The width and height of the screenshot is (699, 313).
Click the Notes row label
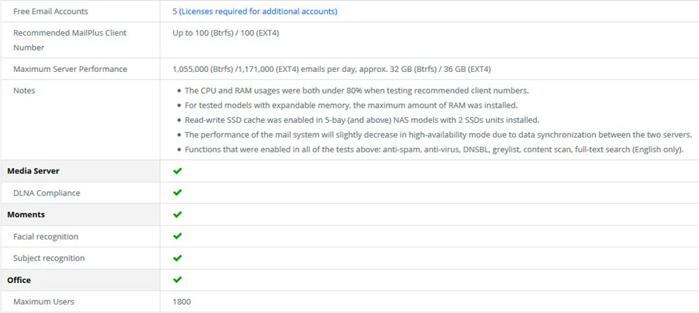[x=24, y=91]
